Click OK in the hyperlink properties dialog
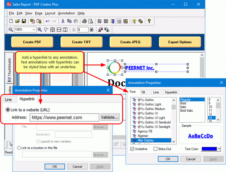This screenshot has width=226, height=172. click(54, 167)
